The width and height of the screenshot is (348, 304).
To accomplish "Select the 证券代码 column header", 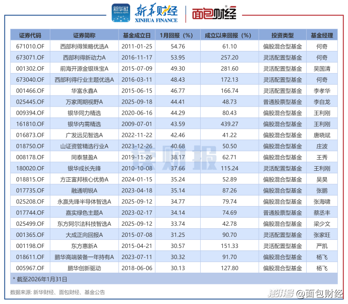I will [30, 35].
